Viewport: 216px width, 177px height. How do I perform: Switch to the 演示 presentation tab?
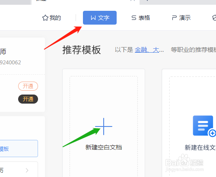point(181,18)
